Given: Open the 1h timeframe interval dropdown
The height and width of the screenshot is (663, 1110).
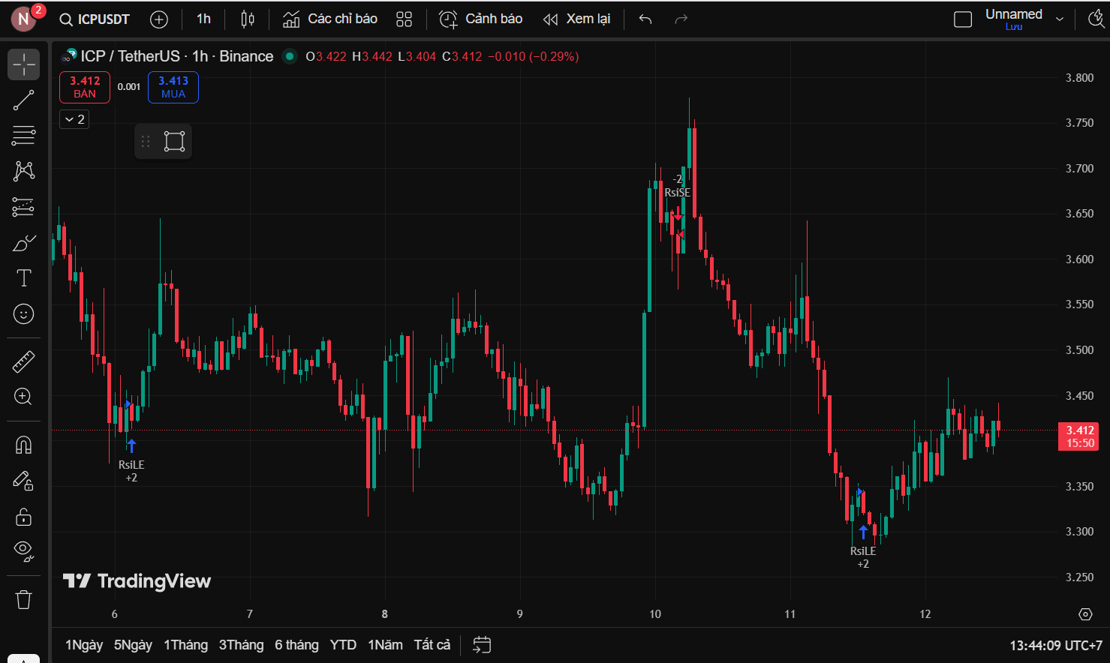Looking at the screenshot, I should coord(203,19).
